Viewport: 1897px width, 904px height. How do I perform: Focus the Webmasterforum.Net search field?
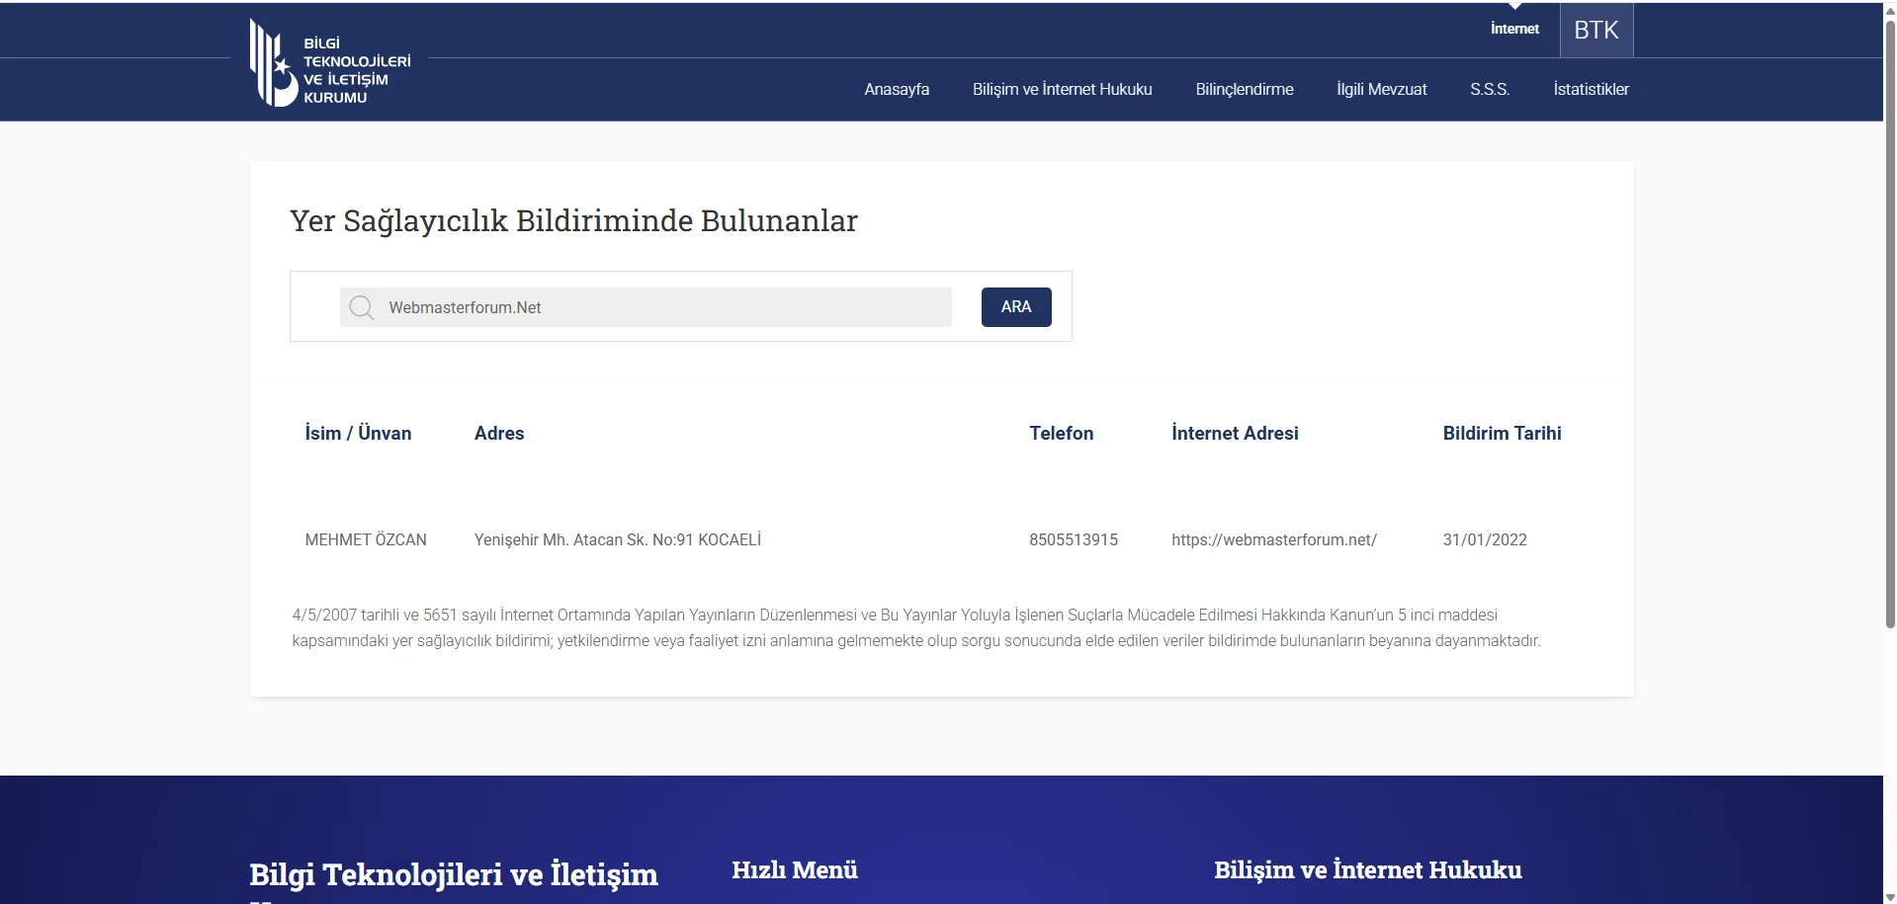click(662, 307)
